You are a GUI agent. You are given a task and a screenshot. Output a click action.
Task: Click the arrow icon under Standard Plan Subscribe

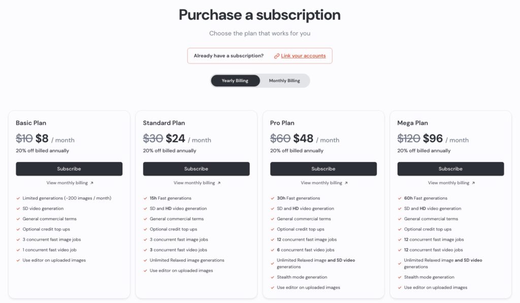(x=219, y=183)
